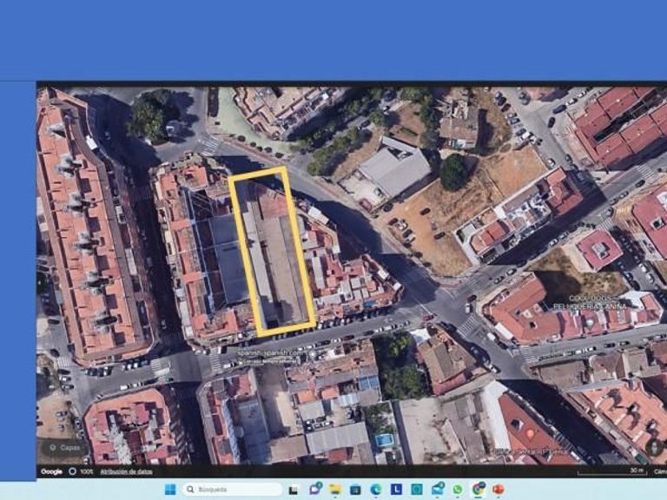Click the Google logo on the map
The height and width of the screenshot is (500, 667).
pyautogui.click(x=51, y=471)
